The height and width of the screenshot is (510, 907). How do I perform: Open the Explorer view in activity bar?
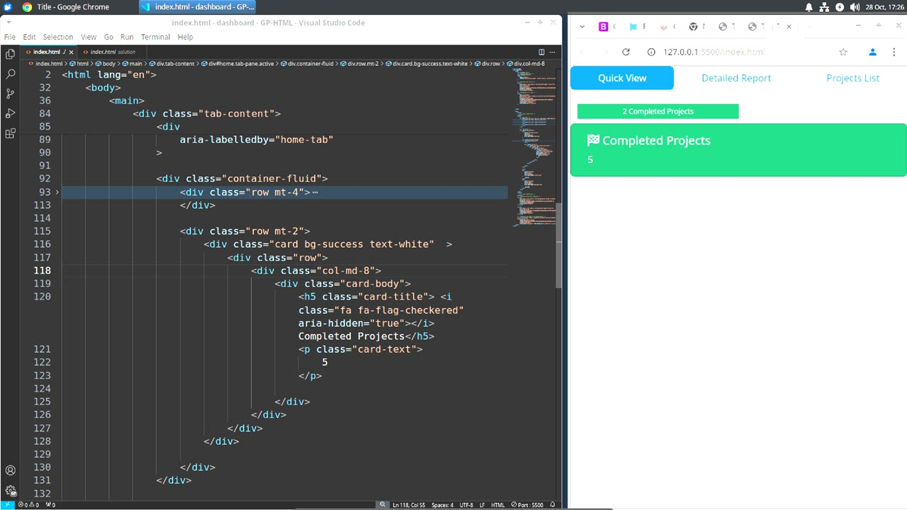pyautogui.click(x=10, y=54)
